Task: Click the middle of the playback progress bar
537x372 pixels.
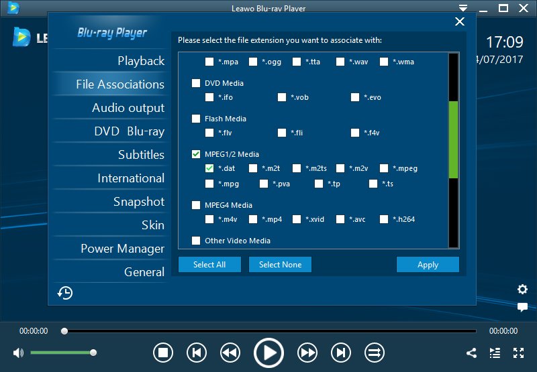Action: 271,331
